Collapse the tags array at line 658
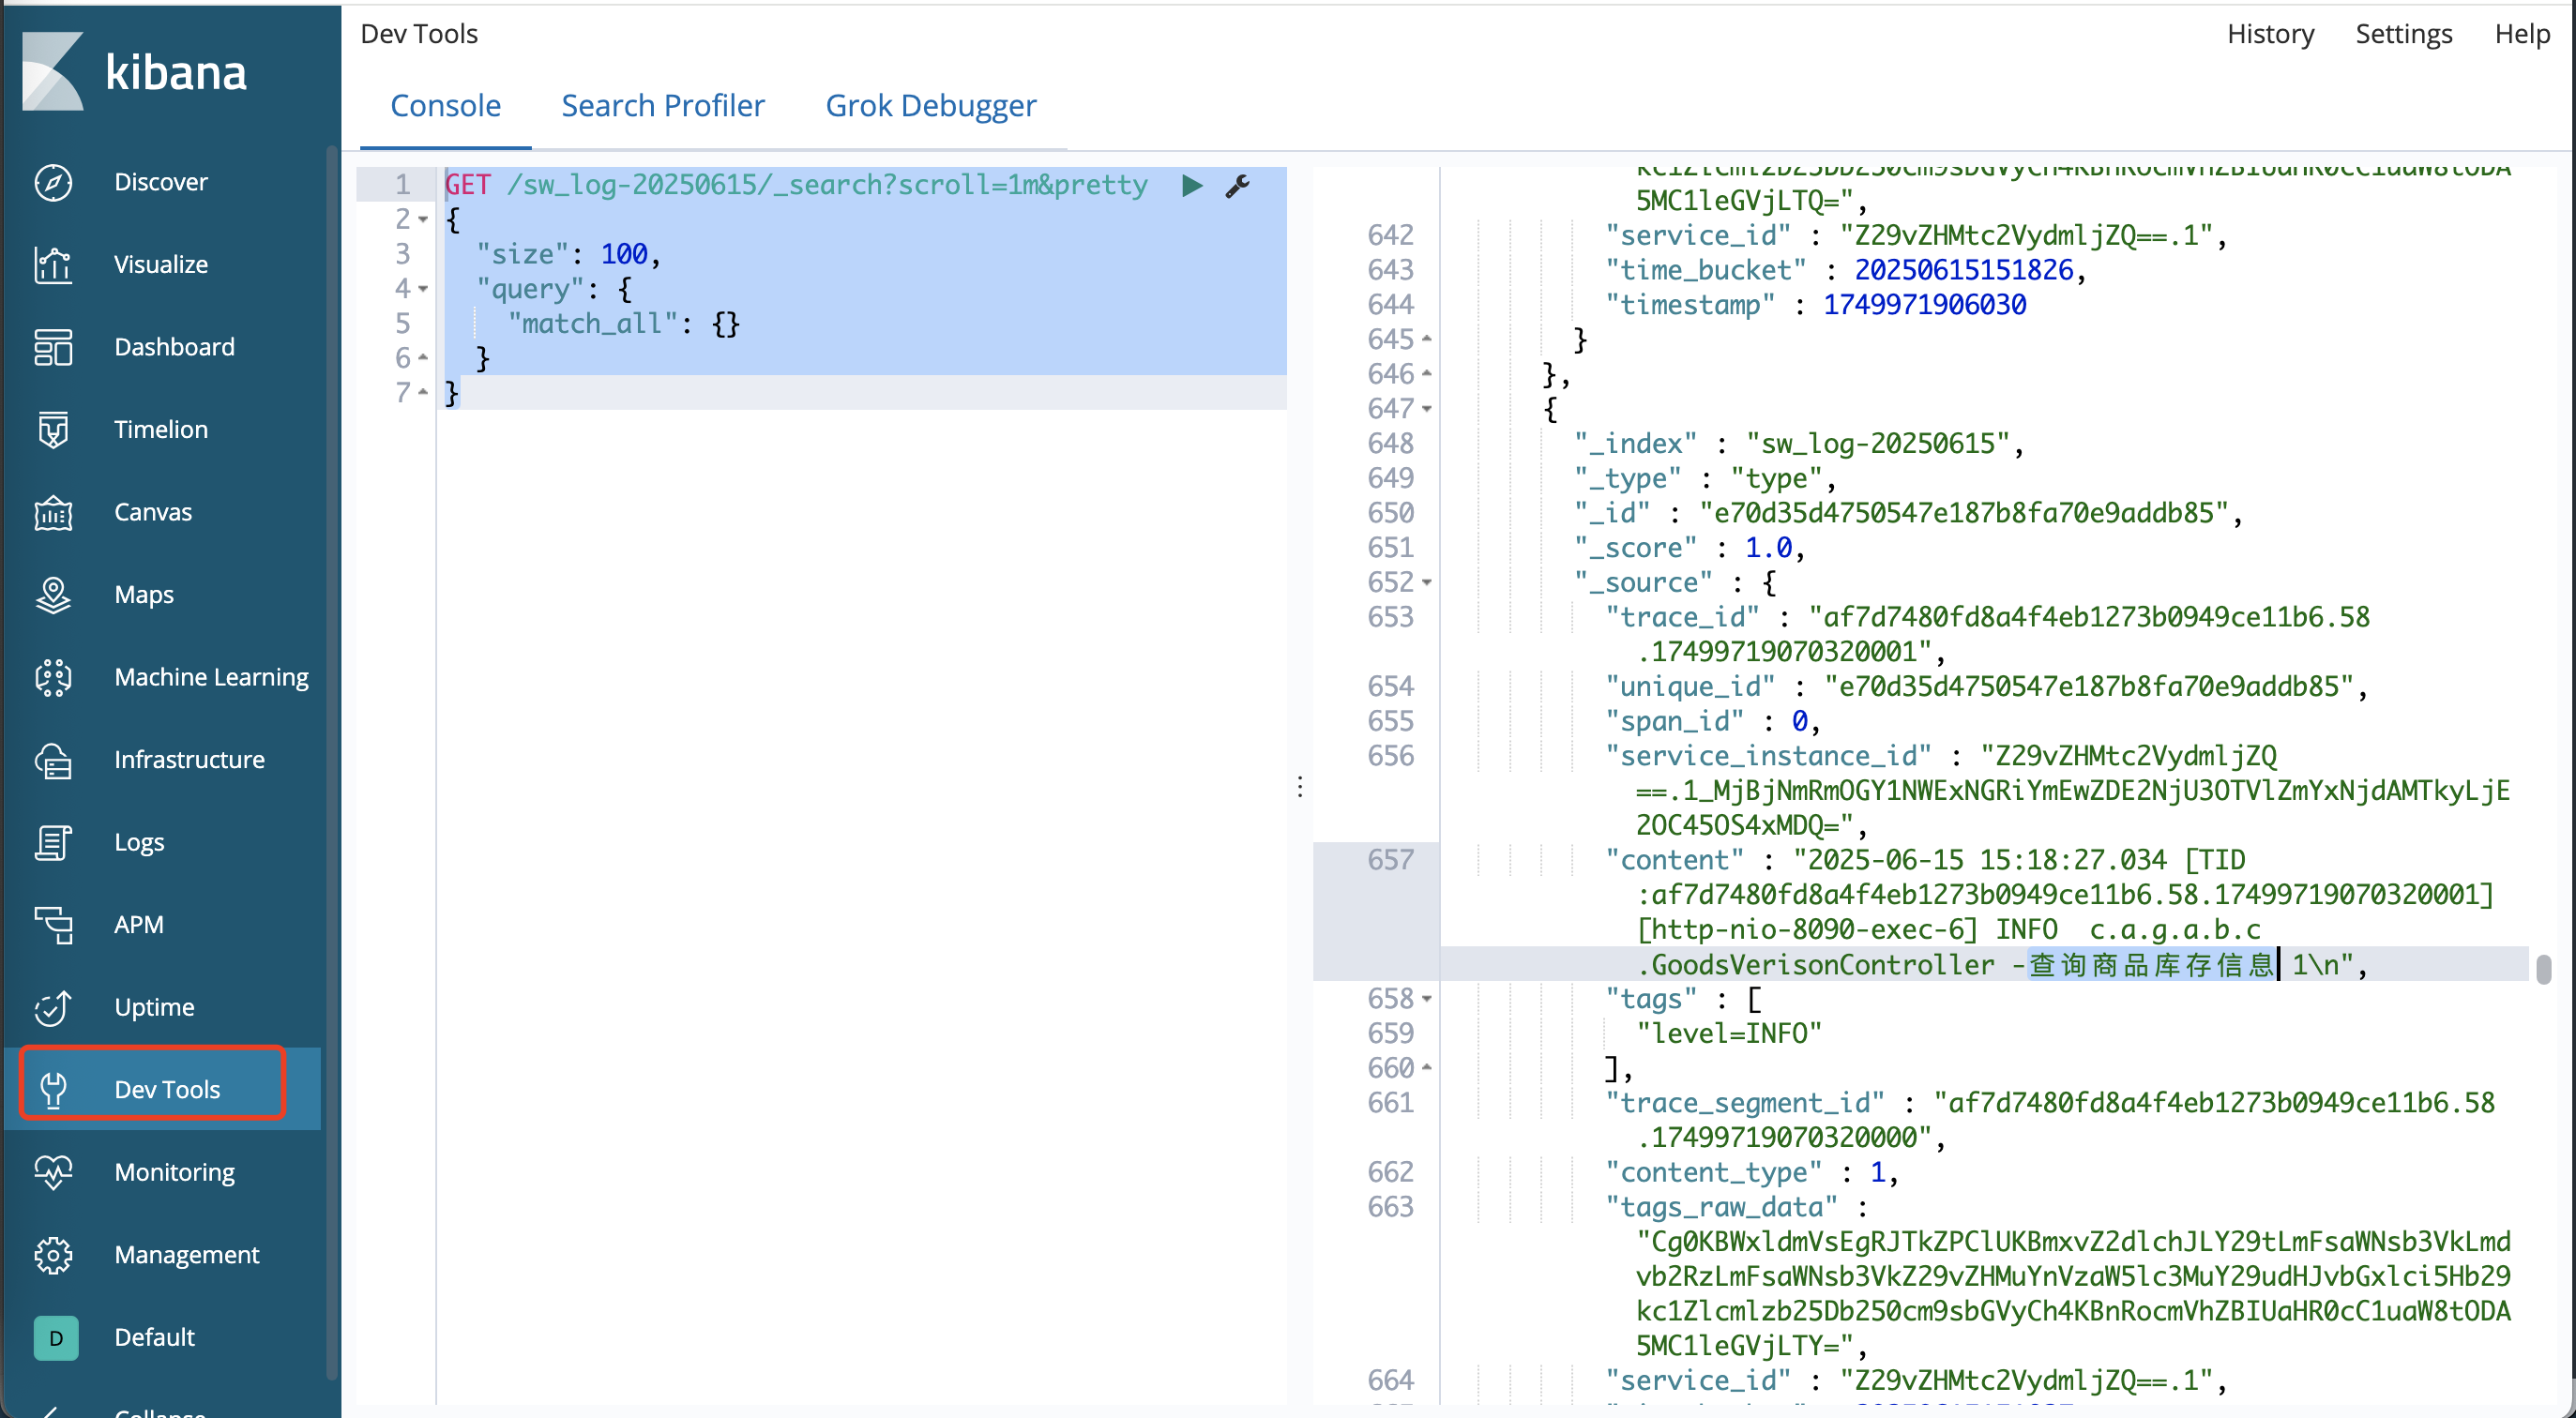This screenshot has width=2576, height=1418. [x=1427, y=998]
